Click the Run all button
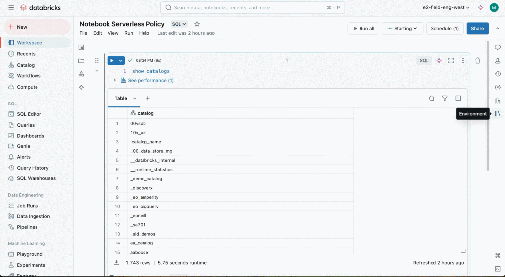The height and width of the screenshot is (277, 505). (362, 29)
